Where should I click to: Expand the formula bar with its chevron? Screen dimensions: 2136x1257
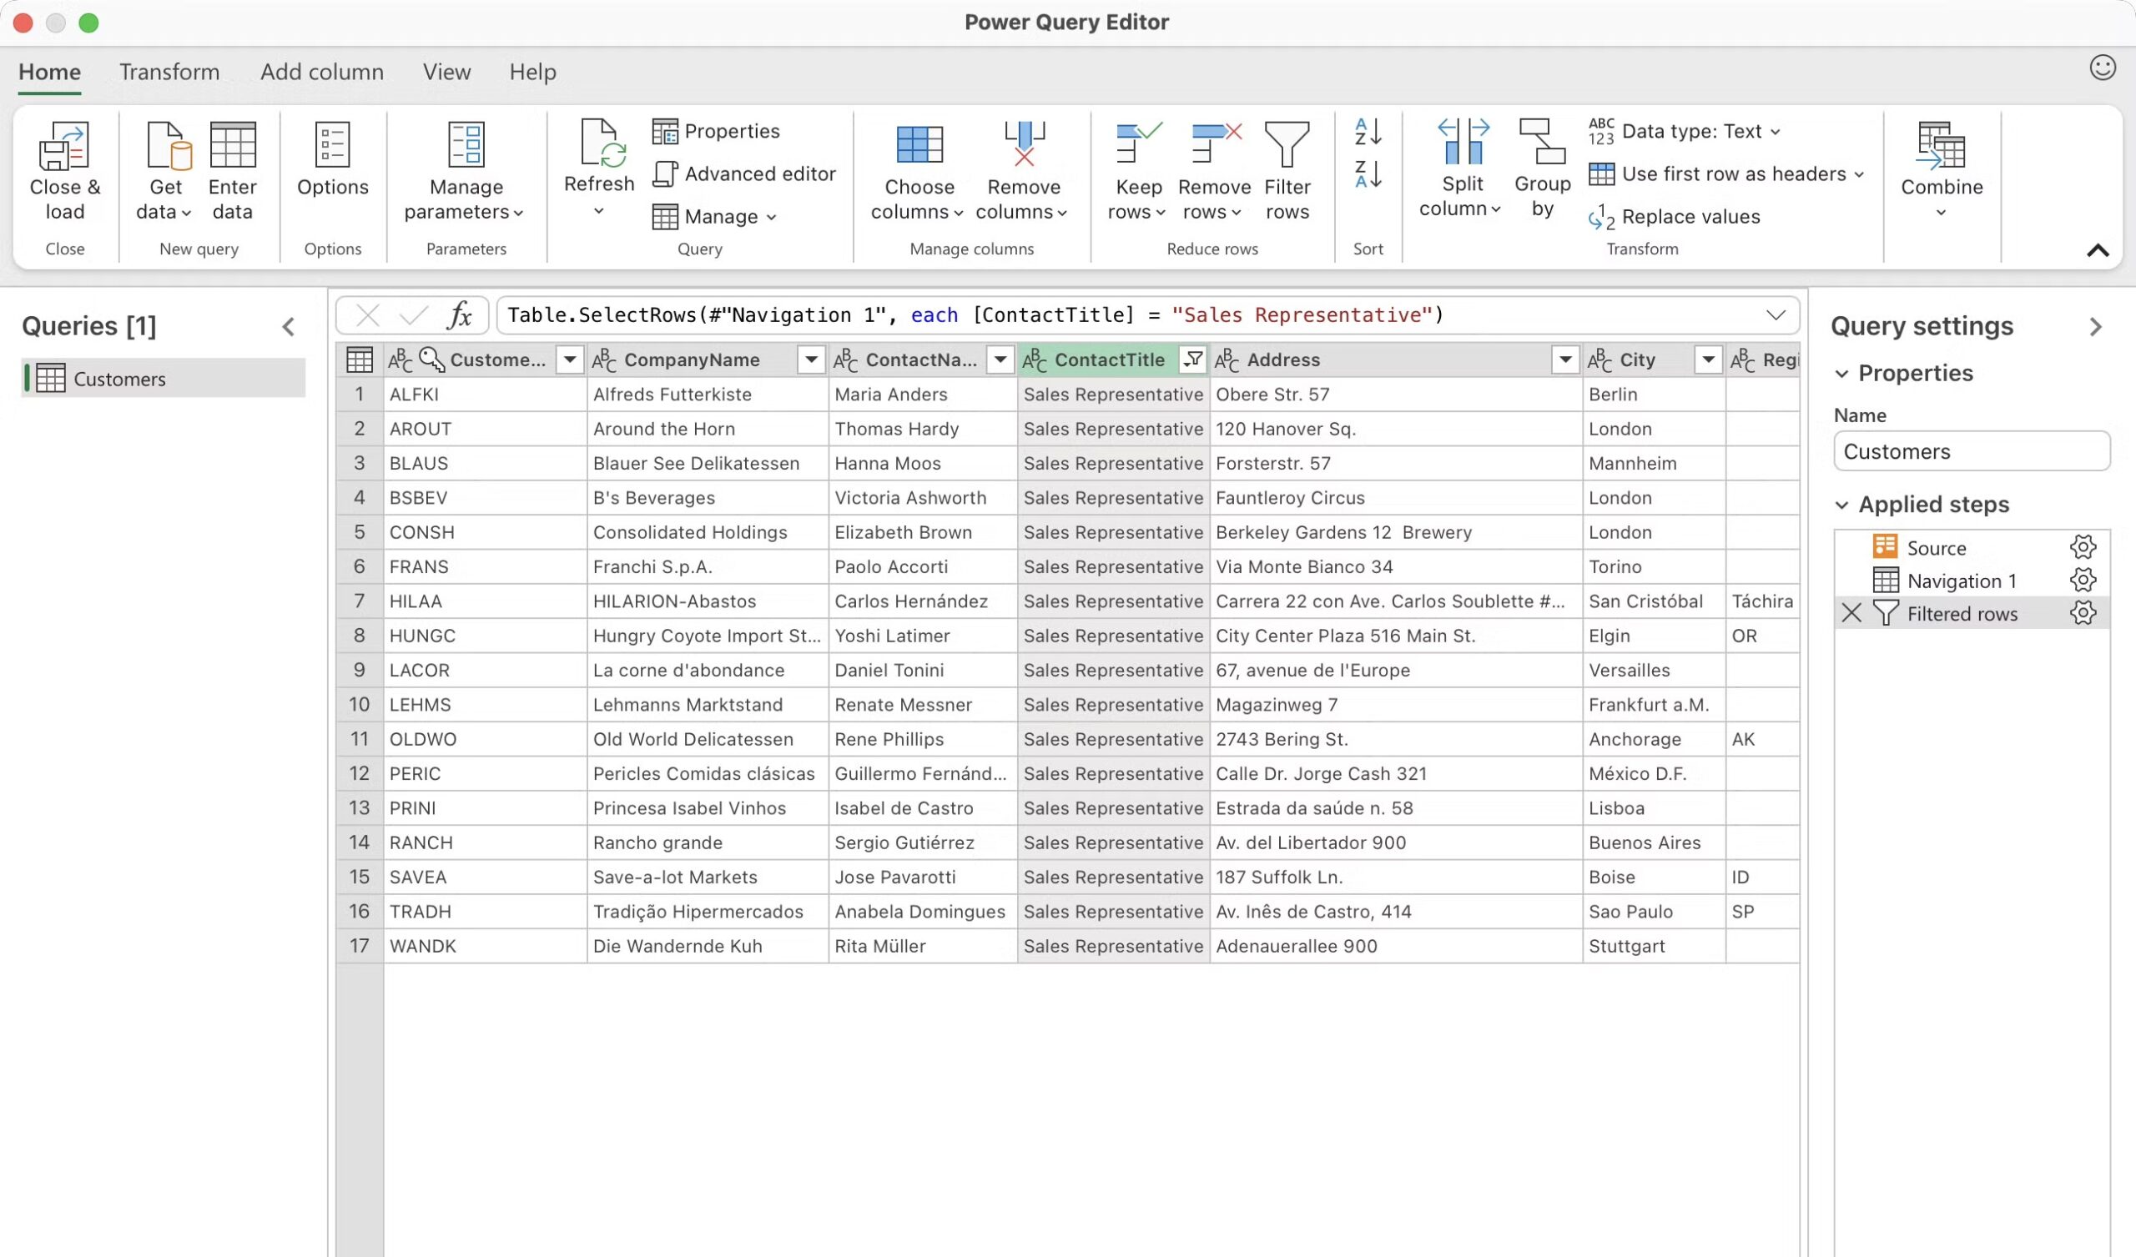(x=1776, y=314)
